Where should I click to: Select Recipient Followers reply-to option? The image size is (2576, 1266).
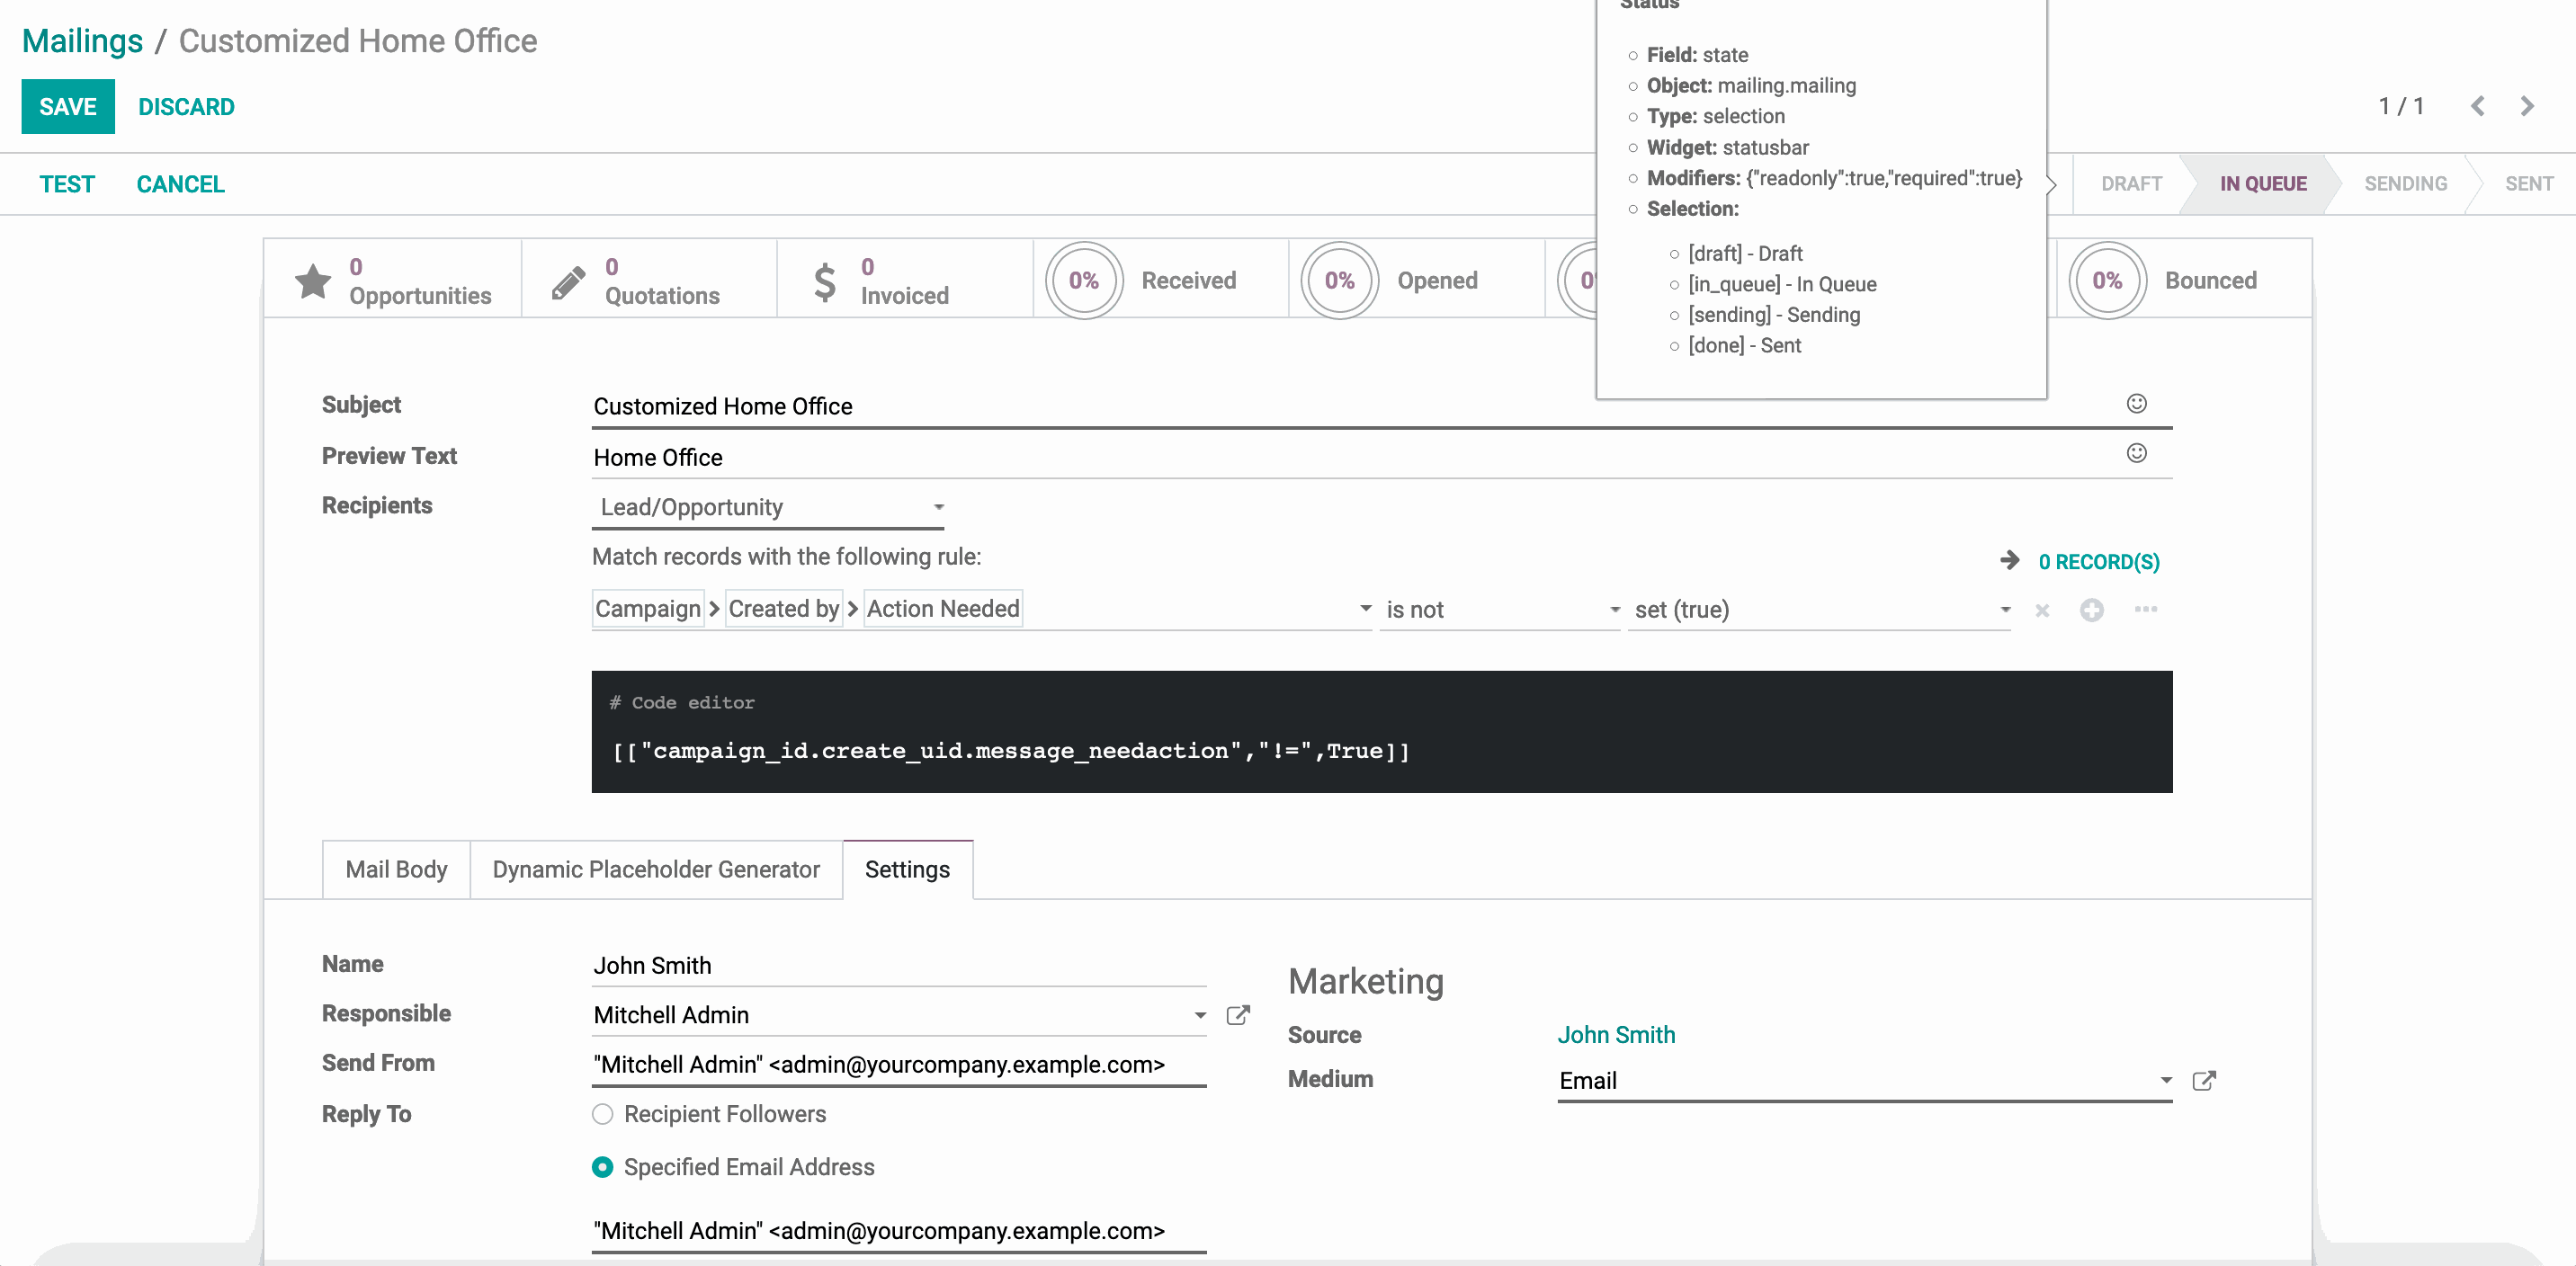[602, 1114]
